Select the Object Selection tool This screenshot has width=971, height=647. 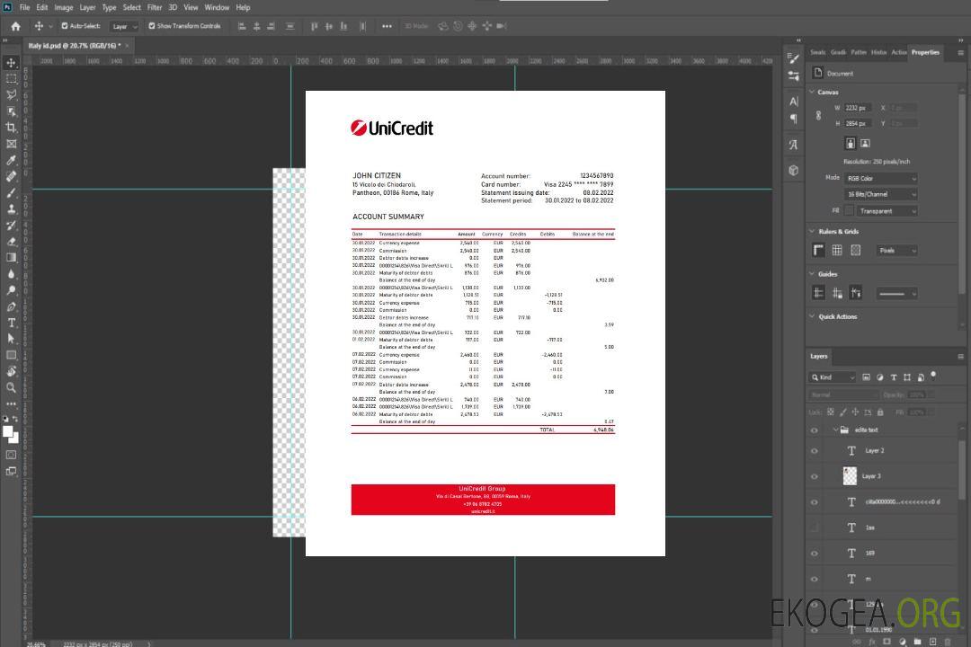11,111
